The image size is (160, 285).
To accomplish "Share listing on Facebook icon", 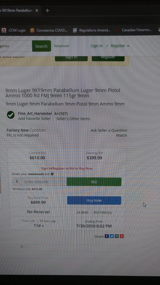I will click(x=107, y=236).
